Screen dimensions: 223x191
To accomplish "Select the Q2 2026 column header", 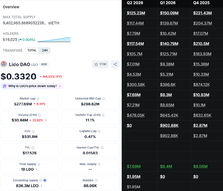I will click(x=135, y=3).
